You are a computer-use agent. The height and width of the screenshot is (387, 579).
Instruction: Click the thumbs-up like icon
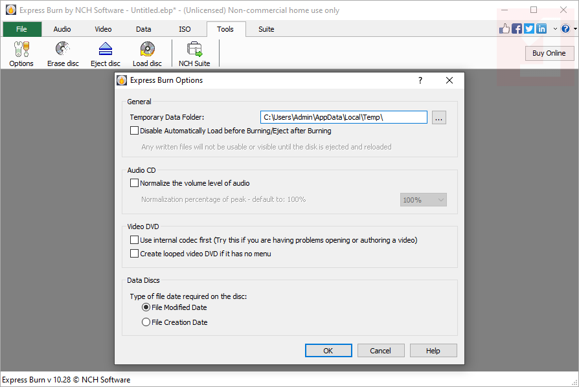(x=505, y=28)
